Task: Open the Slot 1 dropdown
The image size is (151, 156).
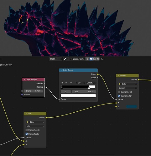Action: pyautogui.click(x=55, y=59)
